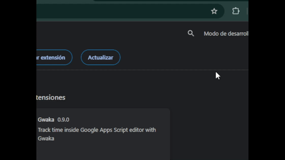Click the Actualizar button

101,57
